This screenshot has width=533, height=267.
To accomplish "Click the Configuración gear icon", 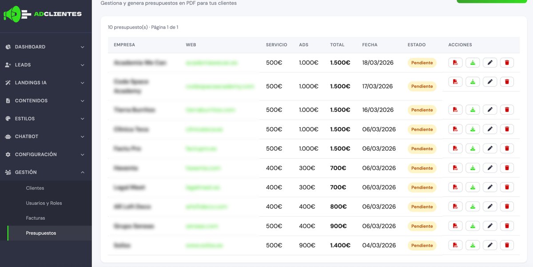I will point(8,155).
